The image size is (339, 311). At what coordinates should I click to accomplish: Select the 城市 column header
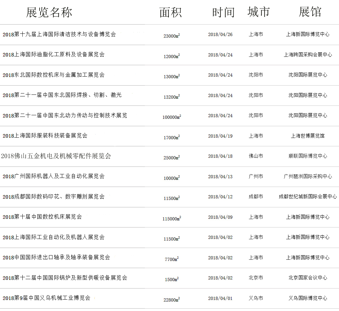[258, 12]
